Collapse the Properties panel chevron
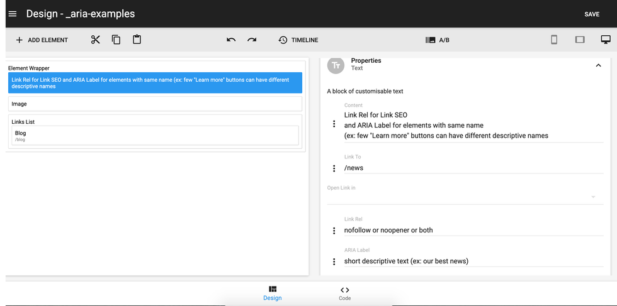This screenshot has height=306, width=617. [x=598, y=65]
